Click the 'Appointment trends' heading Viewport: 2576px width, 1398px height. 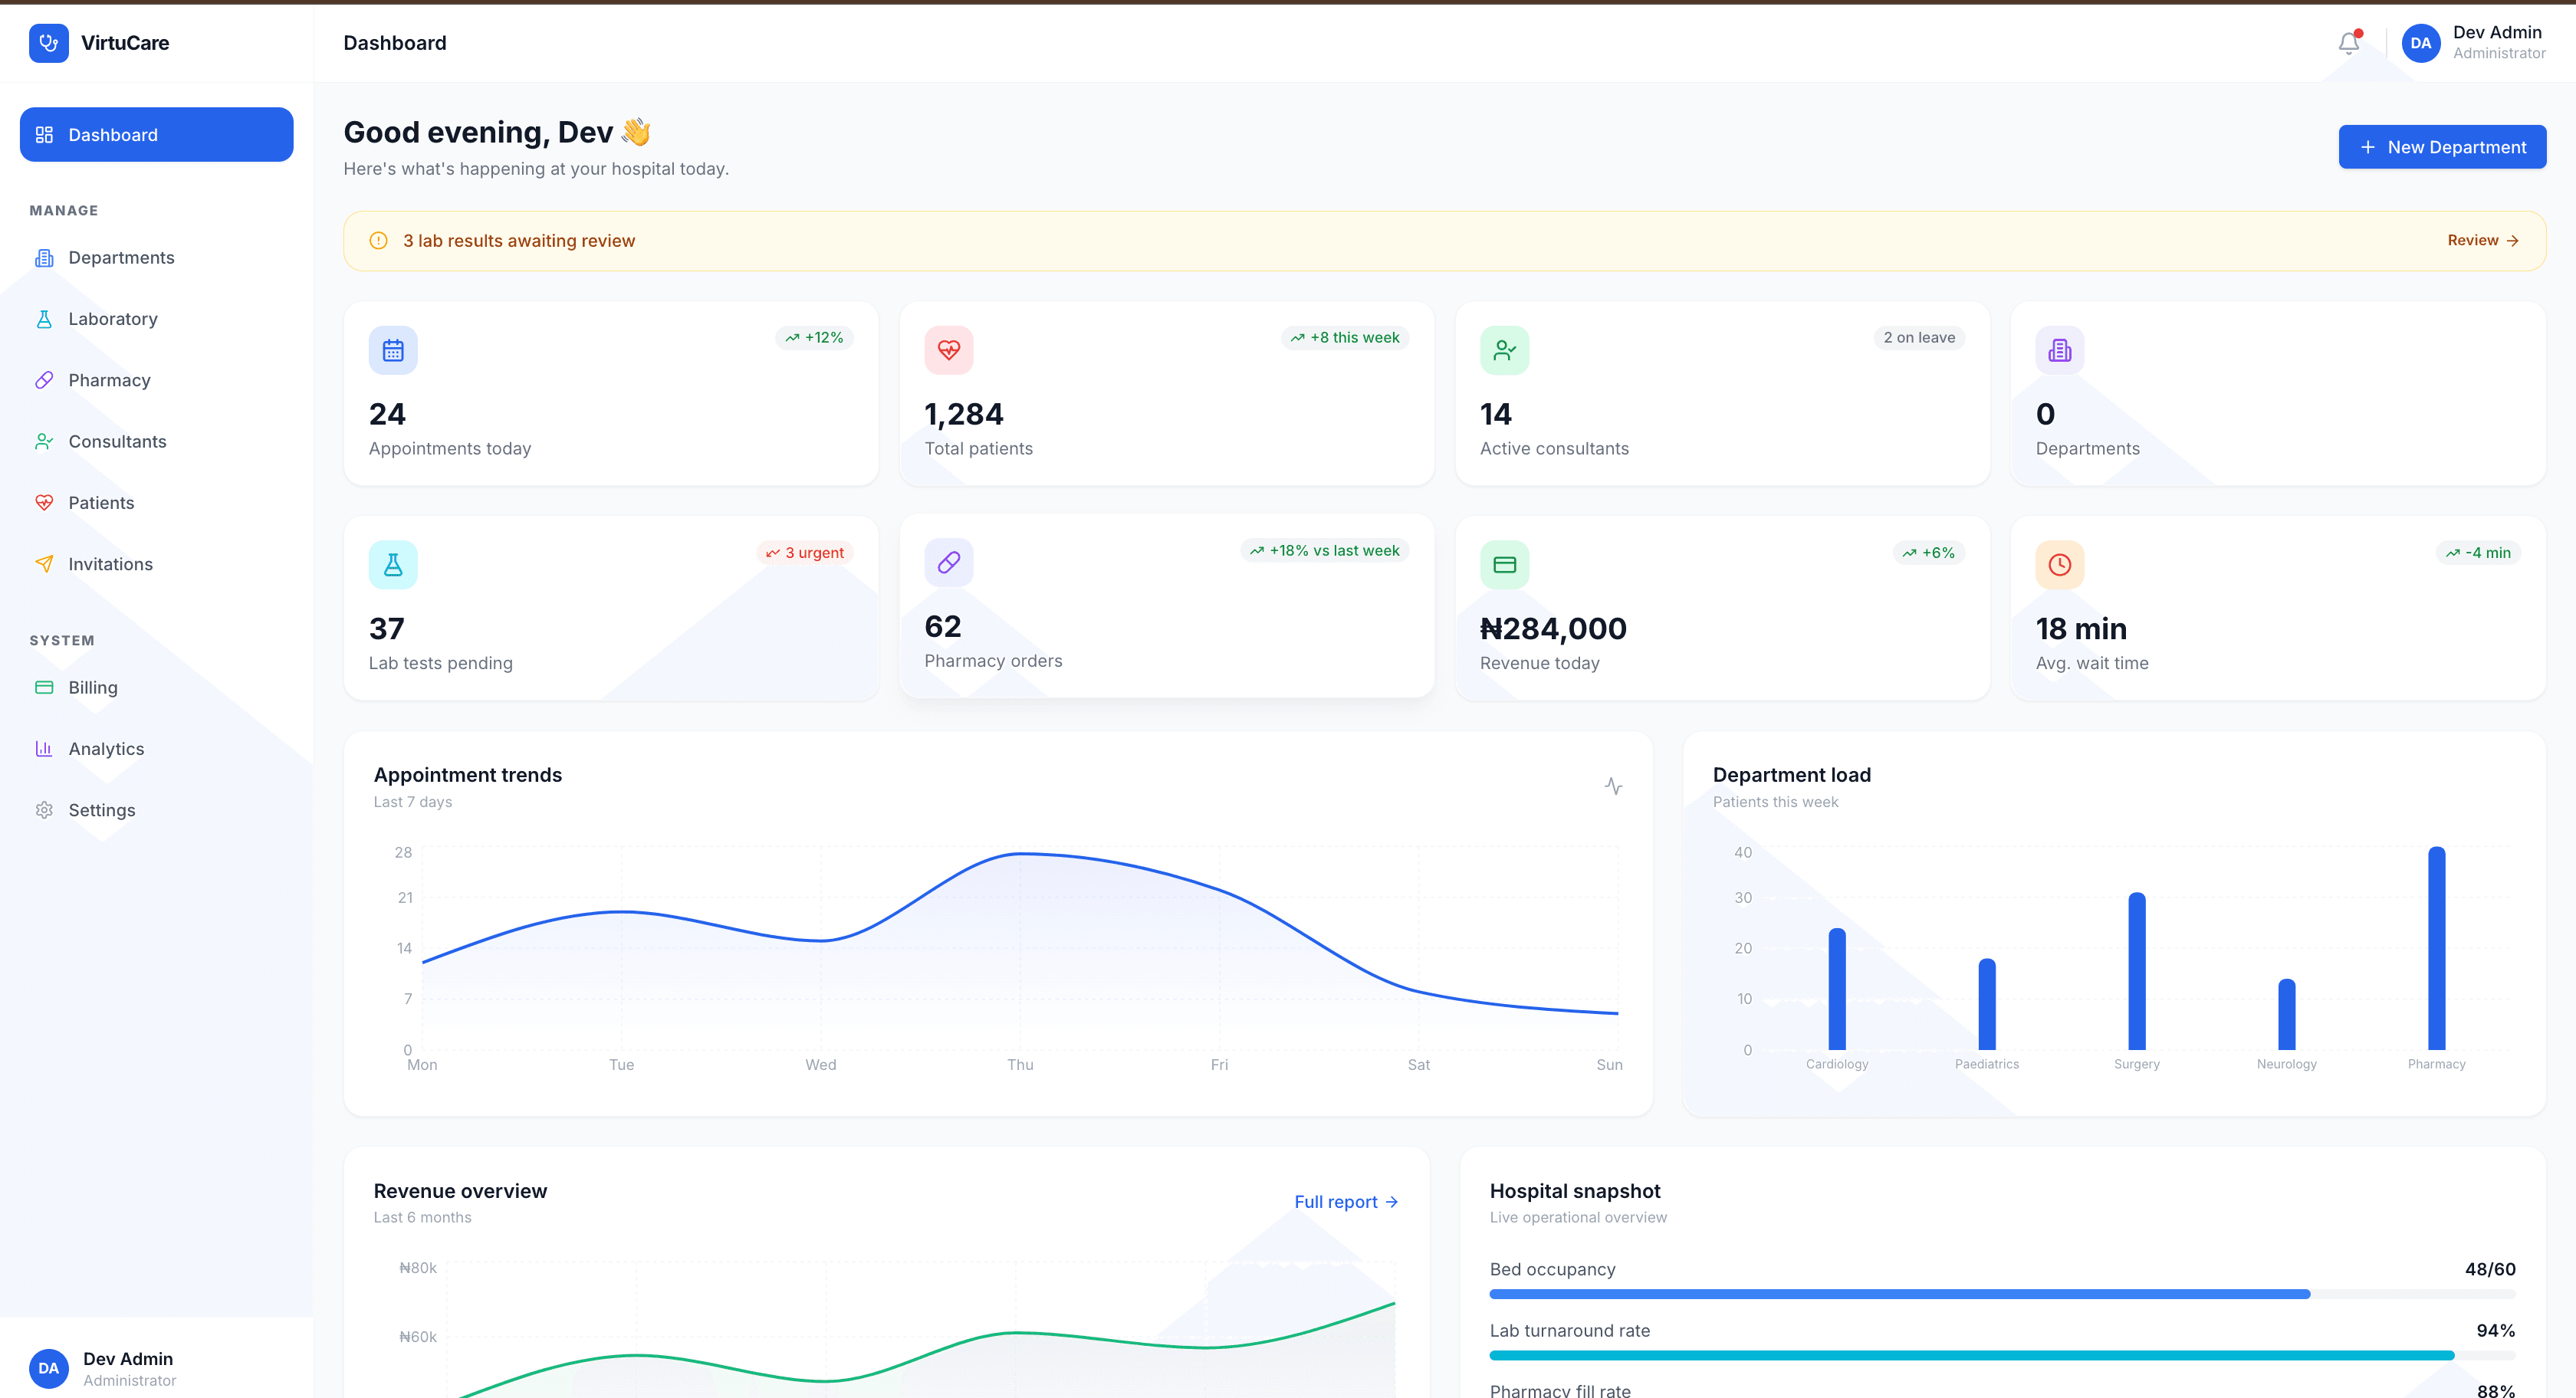click(x=468, y=775)
